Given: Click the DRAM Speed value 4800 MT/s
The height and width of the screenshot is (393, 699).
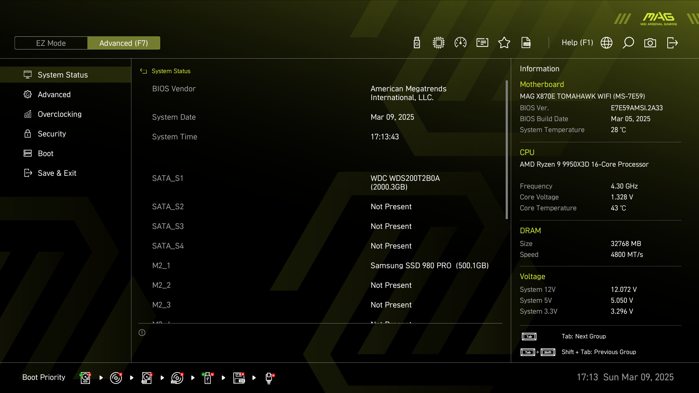Looking at the screenshot, I should 627,255.
